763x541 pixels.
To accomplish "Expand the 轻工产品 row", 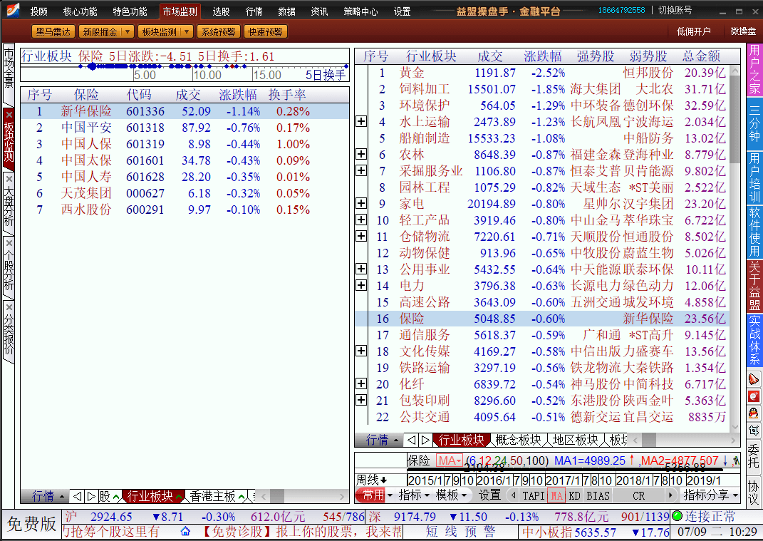I will tap(361, 220).
